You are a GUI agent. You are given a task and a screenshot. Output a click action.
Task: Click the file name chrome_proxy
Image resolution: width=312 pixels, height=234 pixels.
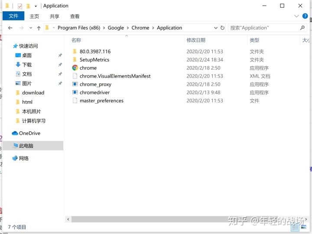point(95,84)
